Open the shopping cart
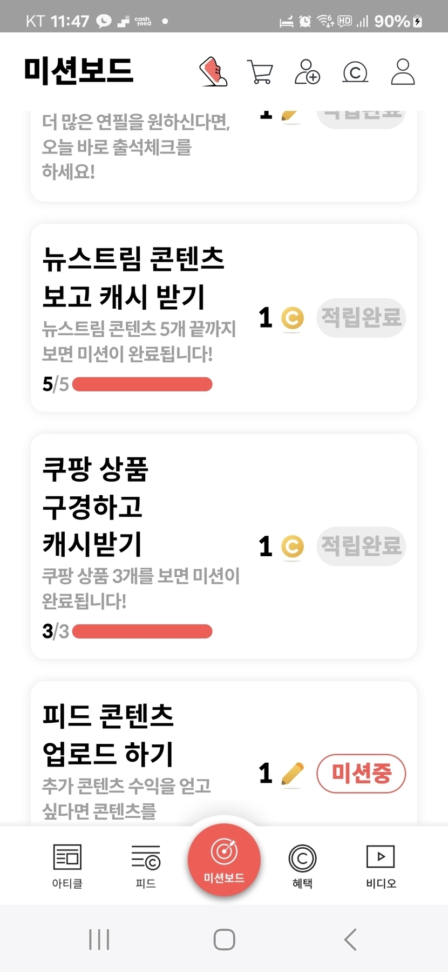 (260, 72)
